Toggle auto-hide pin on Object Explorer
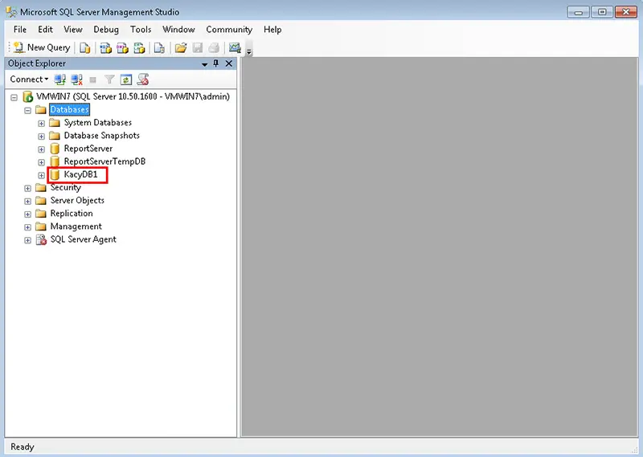The width and height of the screenshot is (643, 457). (x=216, y=63)
